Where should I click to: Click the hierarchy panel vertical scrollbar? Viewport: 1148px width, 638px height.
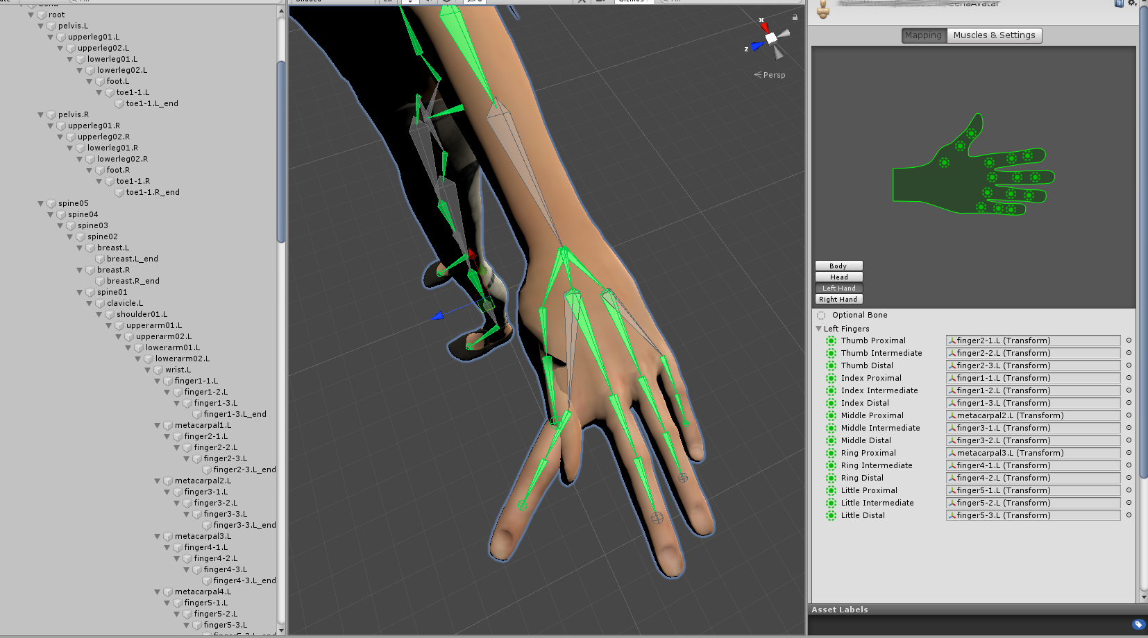(281, 151)
